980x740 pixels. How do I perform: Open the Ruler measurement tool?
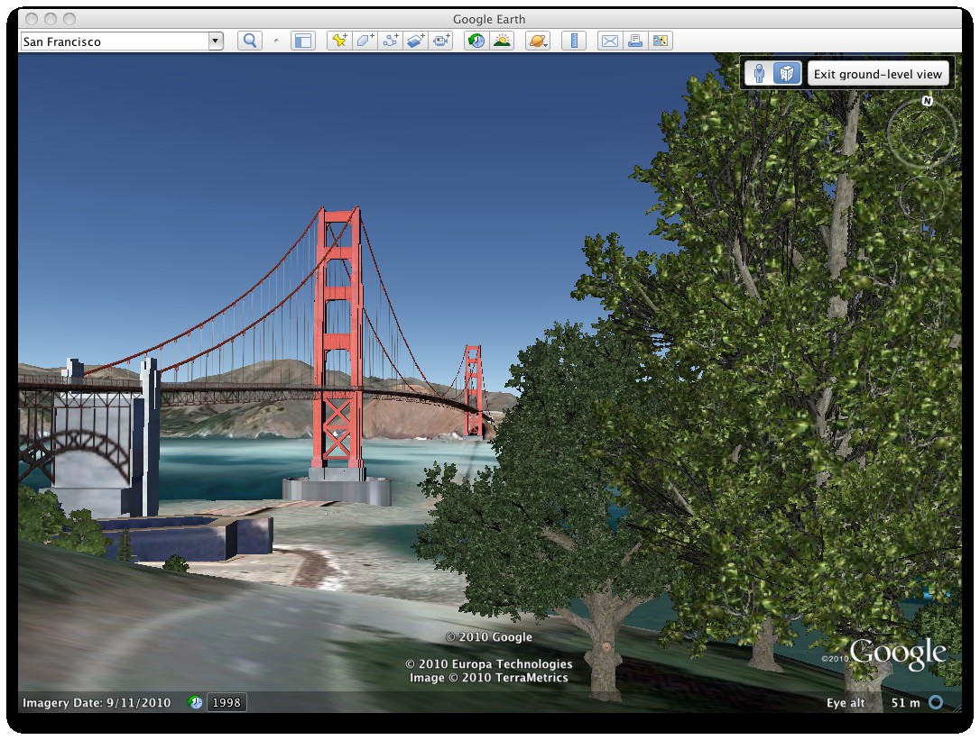tap(575, 41)
